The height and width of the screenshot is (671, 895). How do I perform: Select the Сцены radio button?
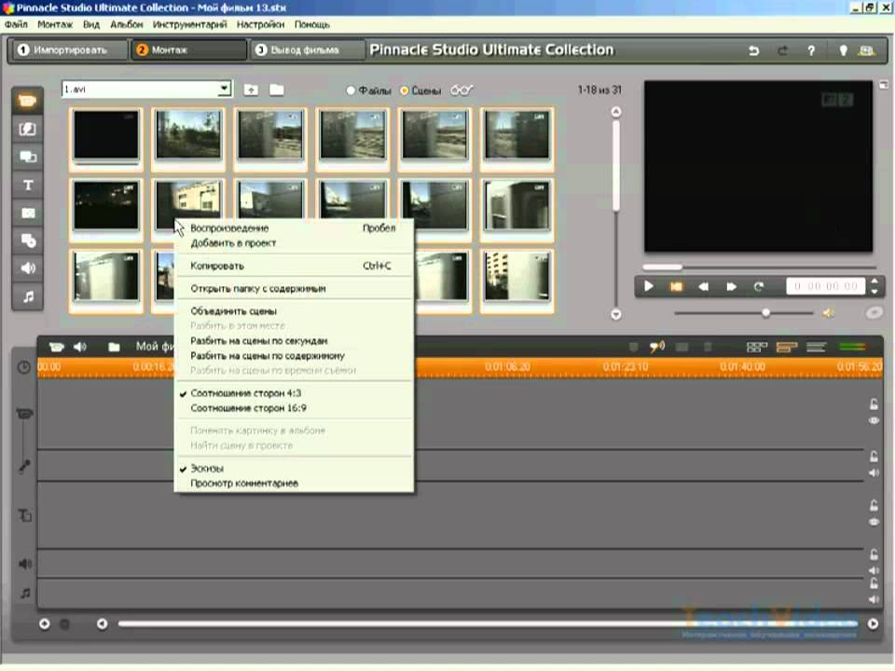pyautogui.click(x=404, y=90)
